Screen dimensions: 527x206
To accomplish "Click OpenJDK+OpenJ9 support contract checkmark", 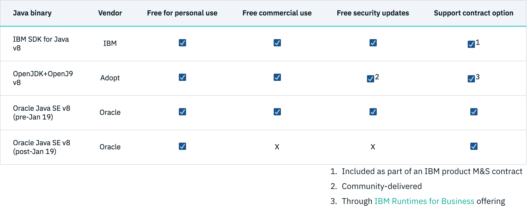I will pos(471,79).
